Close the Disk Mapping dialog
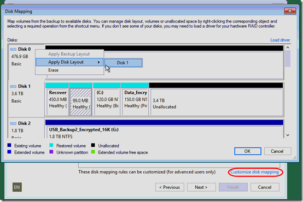Viewport: 303px width, 202px height. (x=290, y=11)
